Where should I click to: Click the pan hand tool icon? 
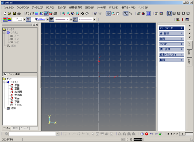(x=118, y=13)
